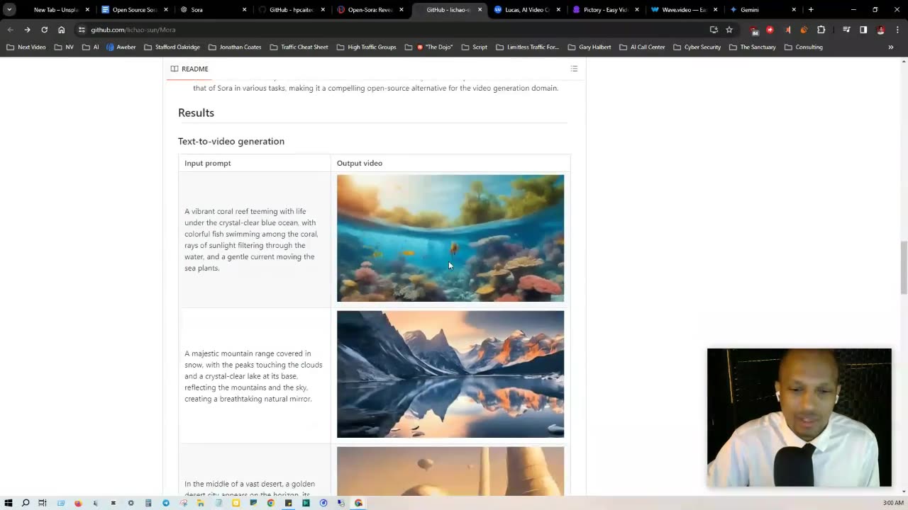Viewport: 908px width, 510px height.
Task: Open Task View on the taskbar
Action: pyautogui.click(x=43, y=503)
